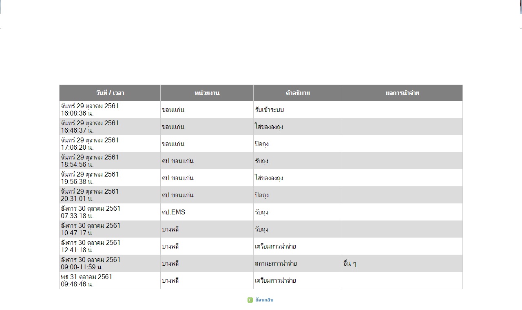Click the สถานะการนำจ่าย description cell
This screenshot has height=310, width=522.
[x=298, y=263]
